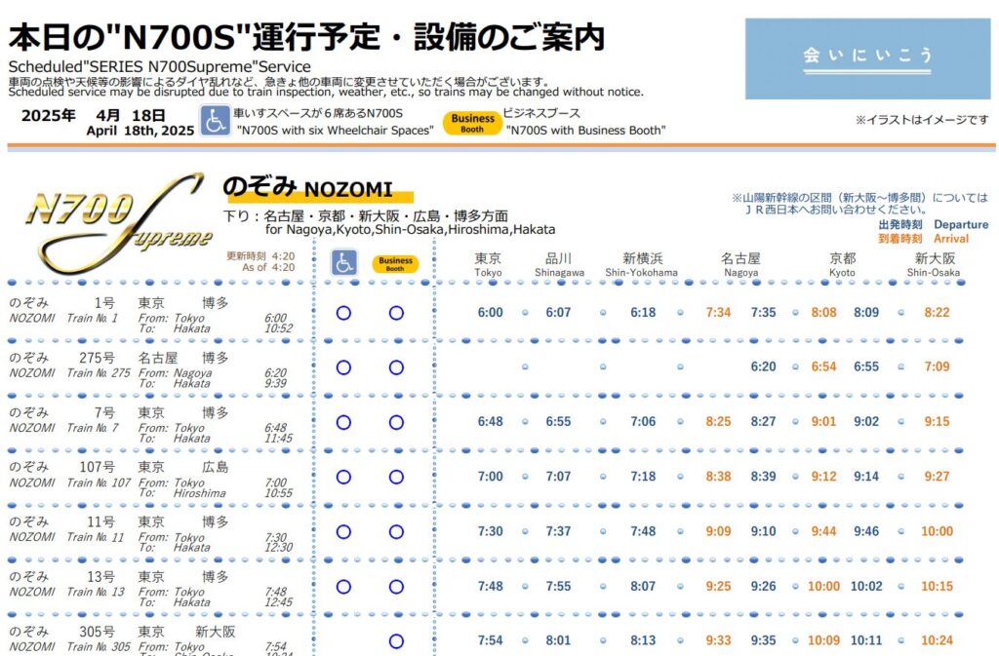Click Hakata arrival time 10:52
Image resolution: width=999 pixels, height=656 pixels.
click(278, 328)
